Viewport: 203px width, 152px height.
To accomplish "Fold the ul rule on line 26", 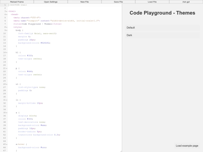I will tap(7, 84).
